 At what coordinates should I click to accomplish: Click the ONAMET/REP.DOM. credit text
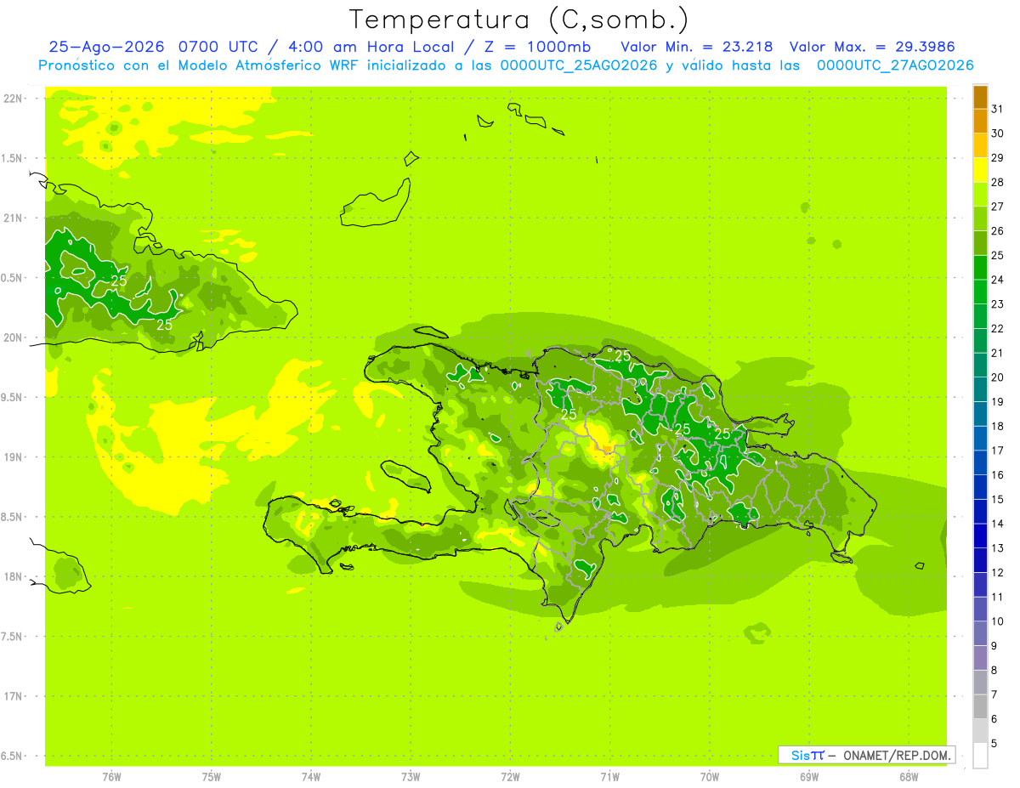tap(897, 755)
